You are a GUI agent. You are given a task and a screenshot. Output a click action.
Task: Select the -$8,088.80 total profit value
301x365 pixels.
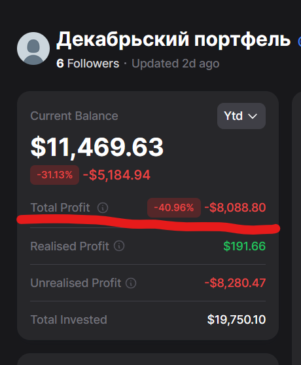coord(235,208)
